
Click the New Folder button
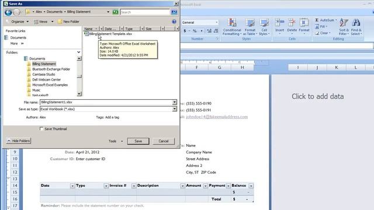(68, 22)
